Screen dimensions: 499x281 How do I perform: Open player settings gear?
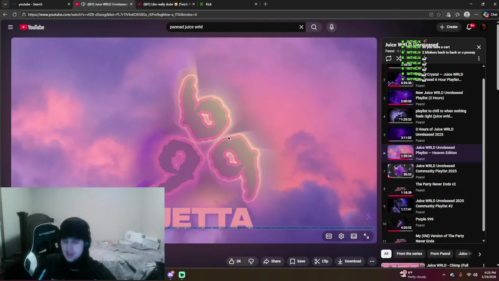341,236
